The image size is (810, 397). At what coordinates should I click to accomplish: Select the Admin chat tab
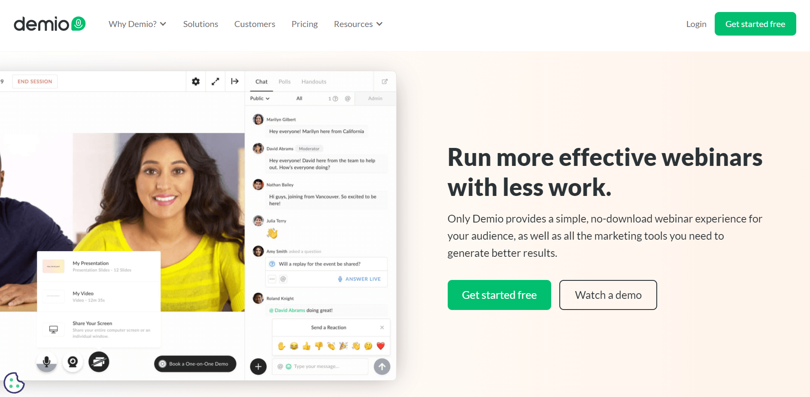click(x=375, y=99)
